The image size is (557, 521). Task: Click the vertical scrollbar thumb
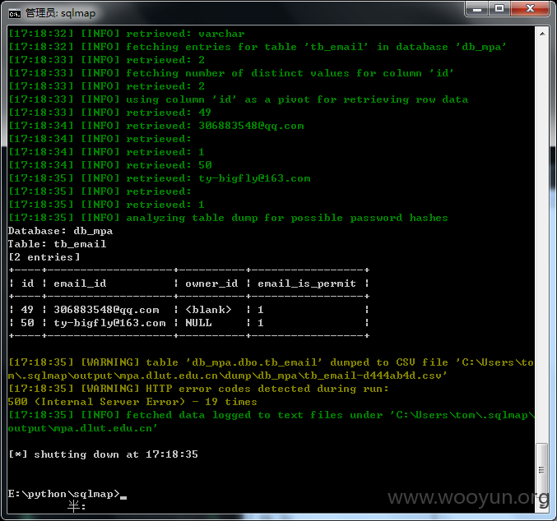coord(541,469)
